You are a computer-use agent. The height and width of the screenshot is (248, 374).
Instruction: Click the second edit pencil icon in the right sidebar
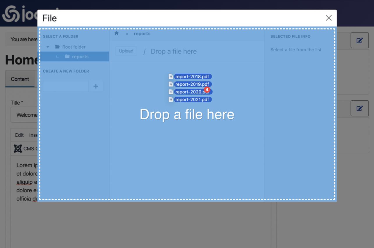(x=359, y=109)
